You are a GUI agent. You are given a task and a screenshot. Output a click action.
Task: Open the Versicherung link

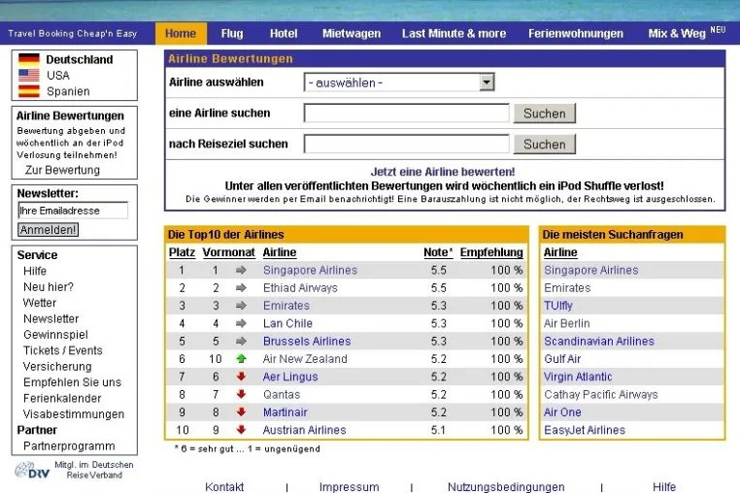pyautogui.click(x=57, y=367)
